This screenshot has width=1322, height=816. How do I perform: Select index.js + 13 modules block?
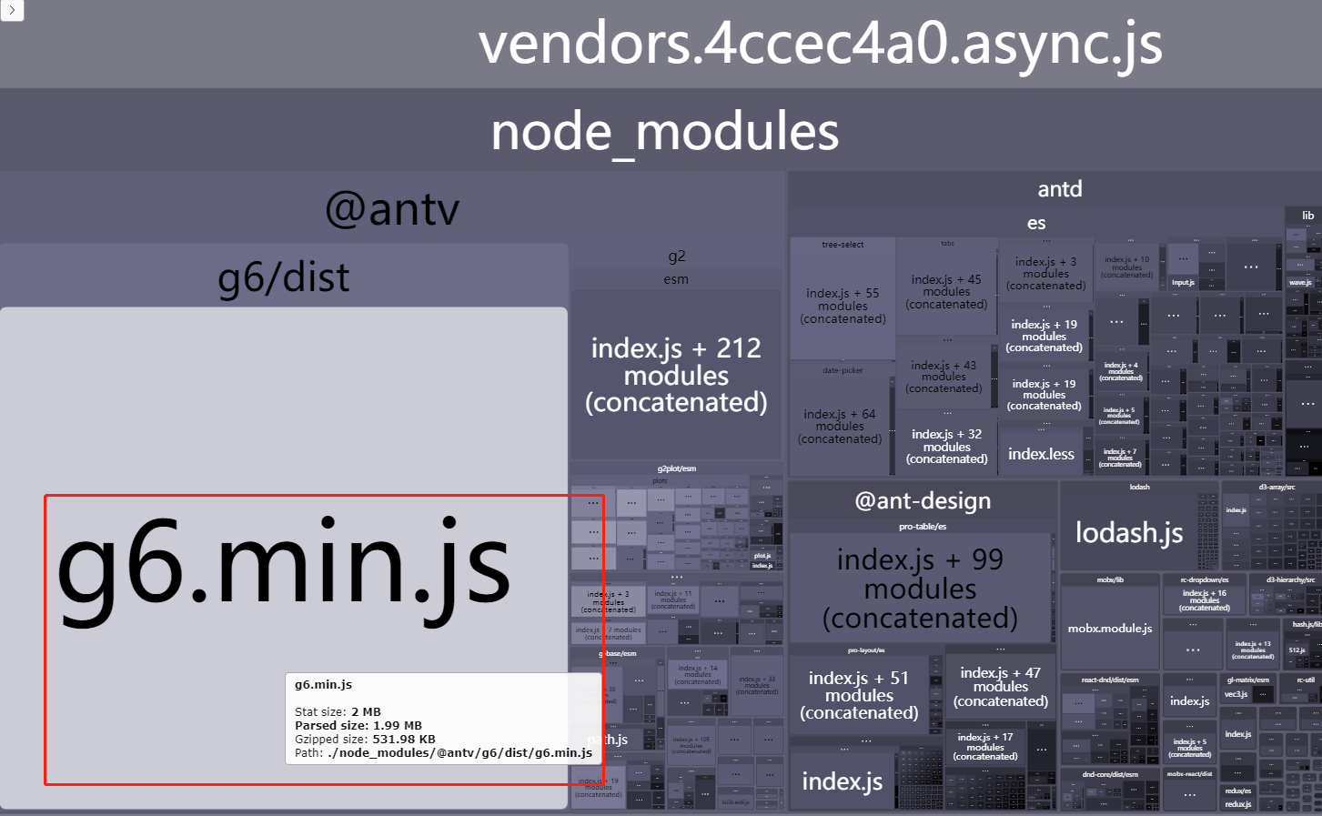pos(1252,650)
